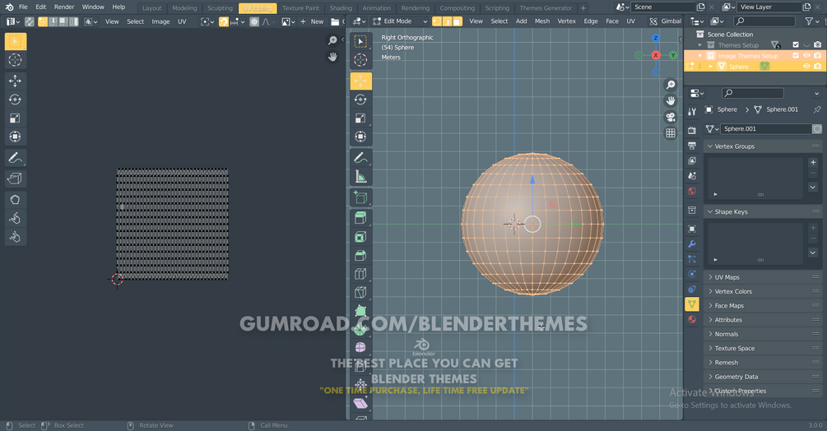Collapse the Vertex Groups panel
Viewport: 827px width, 431px height.
[710, 146]
